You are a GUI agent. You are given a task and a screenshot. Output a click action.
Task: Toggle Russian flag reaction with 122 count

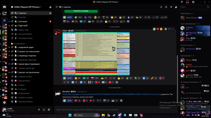point(95,78)
